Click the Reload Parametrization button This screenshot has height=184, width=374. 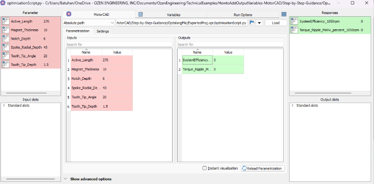pyautogui.click(x=263, y=168)
